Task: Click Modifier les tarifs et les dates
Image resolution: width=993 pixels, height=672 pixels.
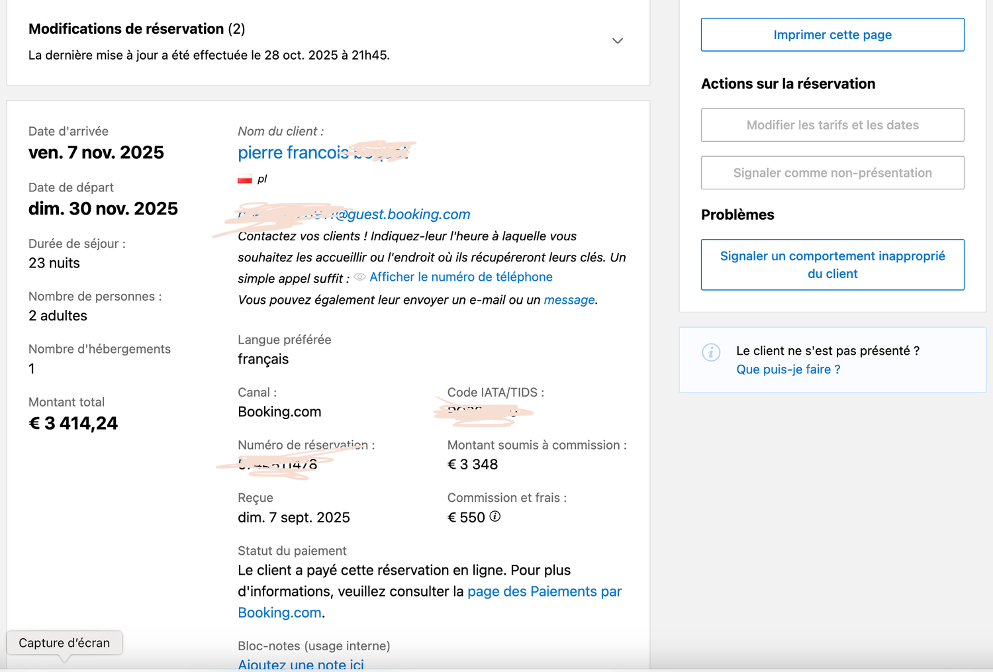Action: point(832,125)
